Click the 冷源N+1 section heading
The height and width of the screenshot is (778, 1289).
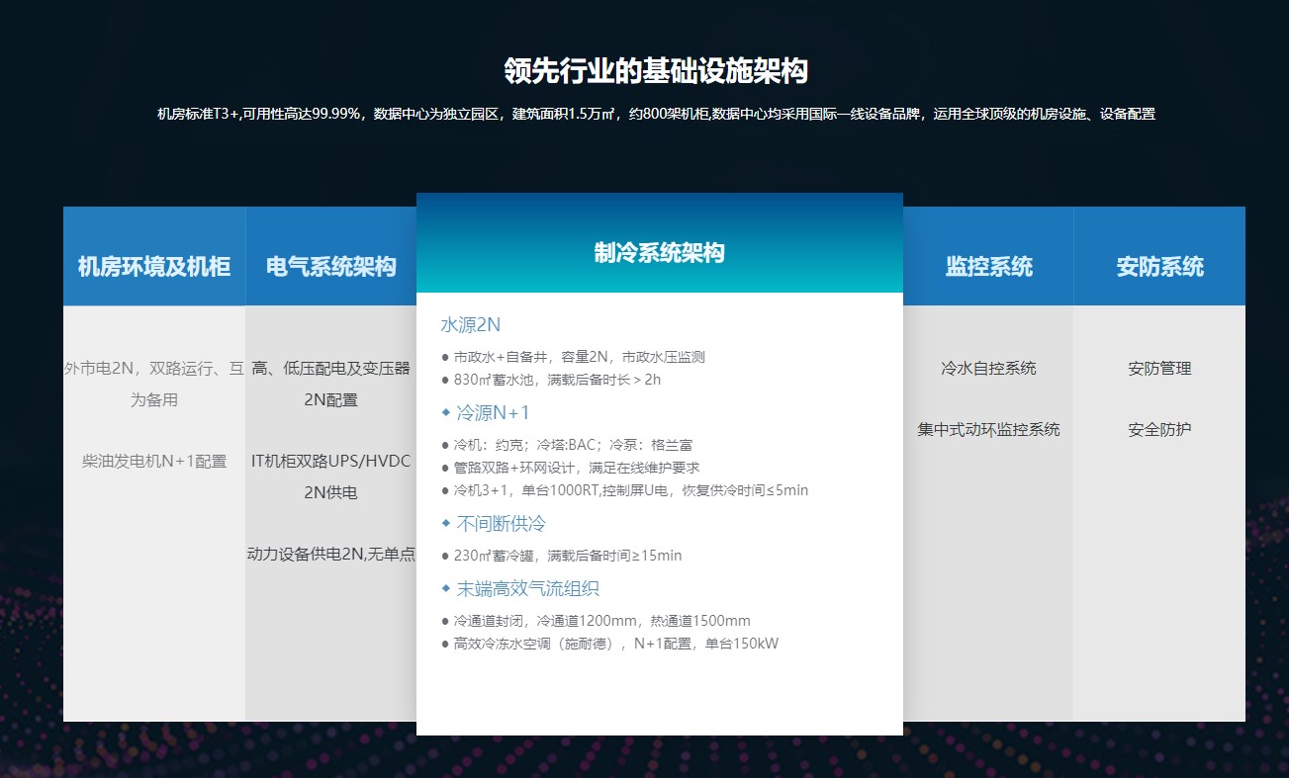pos(493,412)
